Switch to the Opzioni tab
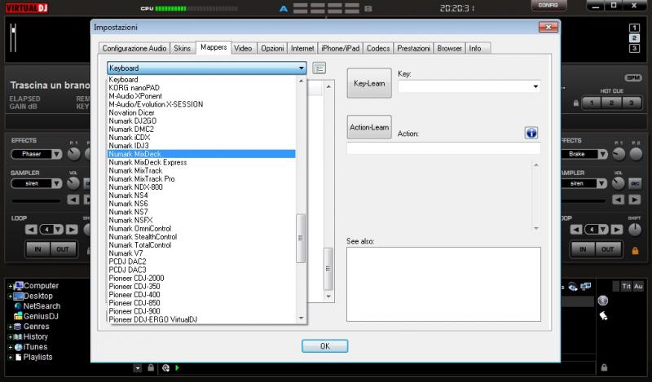 pyautogui.click(x=272, y=48)
